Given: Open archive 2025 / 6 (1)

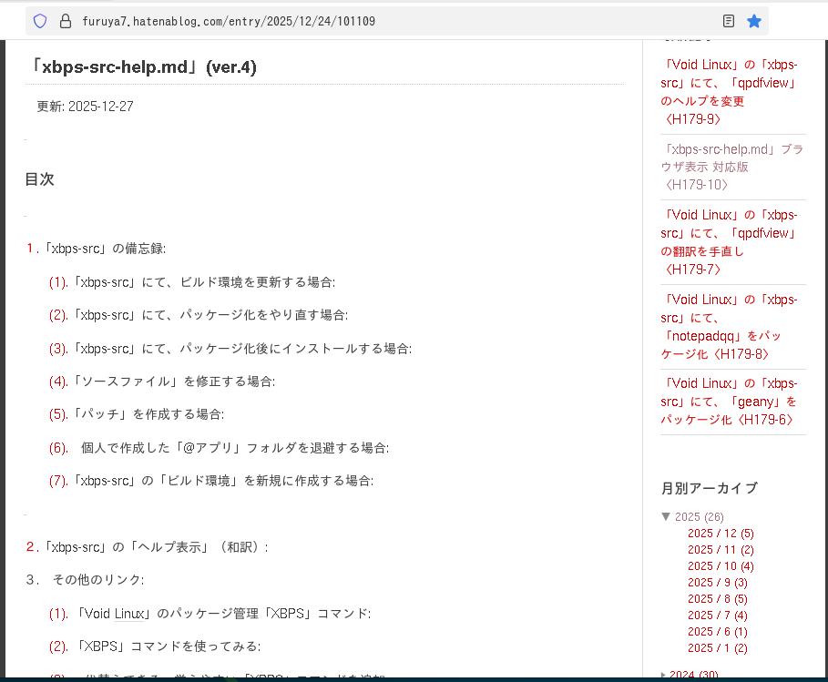Looking at the screenshot, I should pos(718,631).
